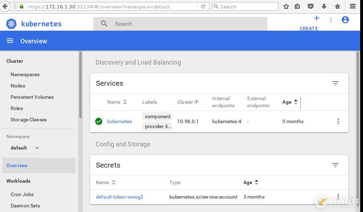Sort secrets by Name column

click(105, 182)
